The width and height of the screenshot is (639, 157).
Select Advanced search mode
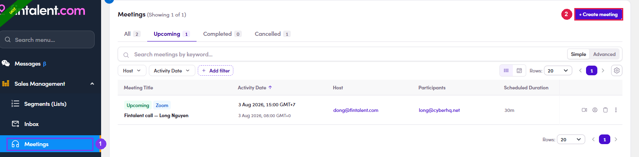click(x=604, y=54)
